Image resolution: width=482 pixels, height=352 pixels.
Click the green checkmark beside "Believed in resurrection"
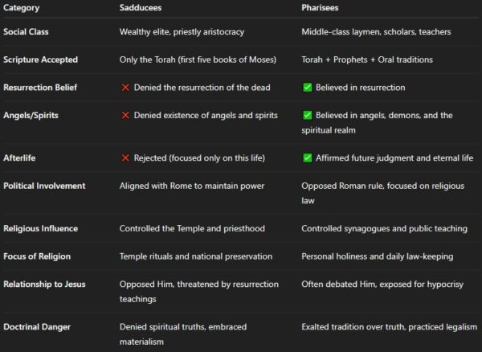point(307,87)
